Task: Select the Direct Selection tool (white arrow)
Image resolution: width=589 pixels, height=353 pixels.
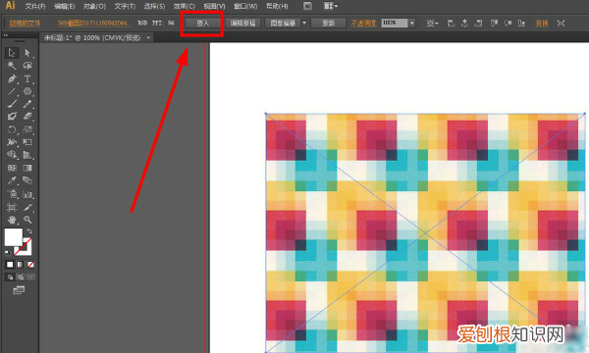Action: [x=27, y=53]
